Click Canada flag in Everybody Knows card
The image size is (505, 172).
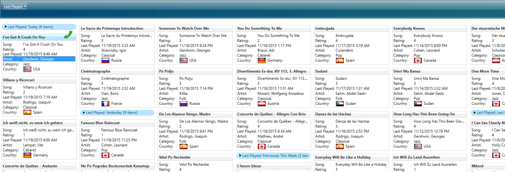click(418, 60)
